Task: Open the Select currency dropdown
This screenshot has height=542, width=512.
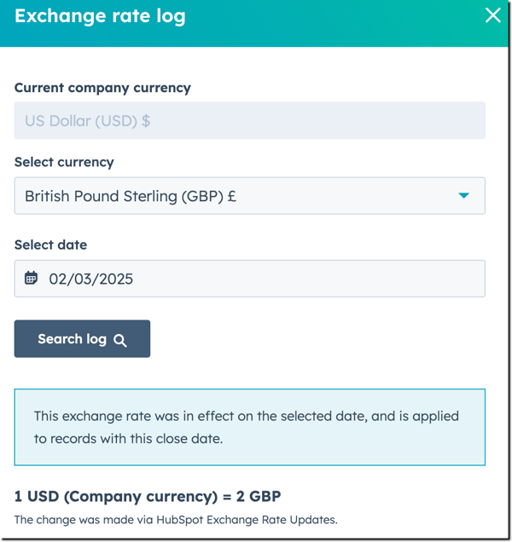Action: pyautogui.click(x=249, y=196)
